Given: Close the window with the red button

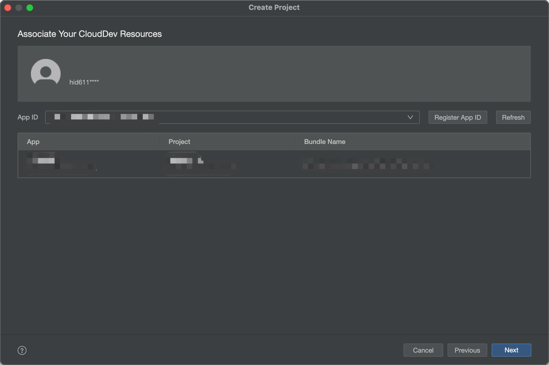Looking at the screenshot, I should point(8,8).
